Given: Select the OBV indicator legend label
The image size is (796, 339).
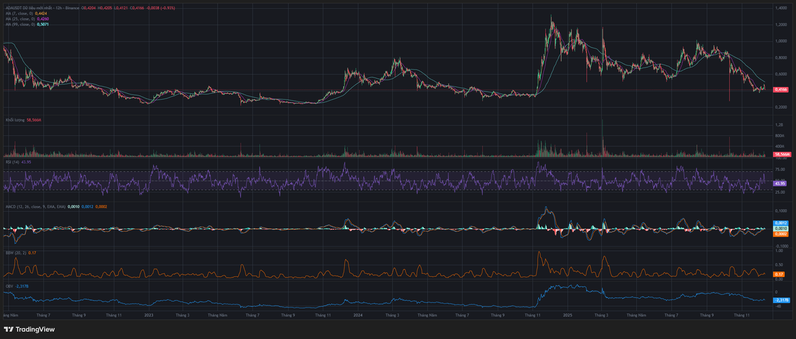Looking at the screenshot, I should click(x=9, y=286).
